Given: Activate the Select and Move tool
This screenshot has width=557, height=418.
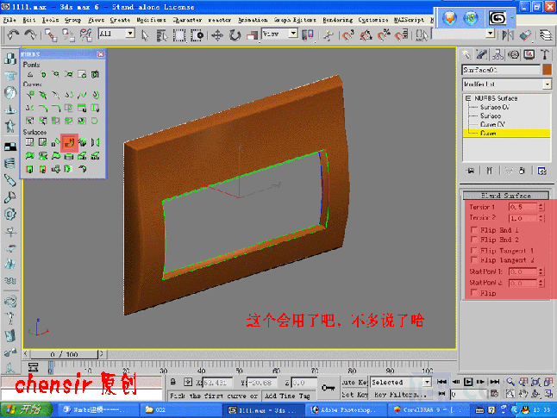Looking at the screenshot, I should (217, 35).
